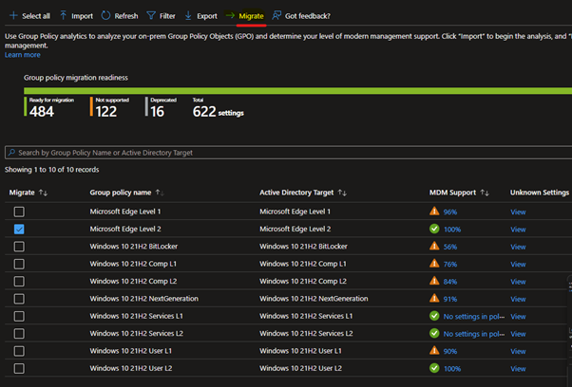Click the Filter funnel icon
Image resolution: width=572 pixels, height=387 pixels.
click(151, 15)
